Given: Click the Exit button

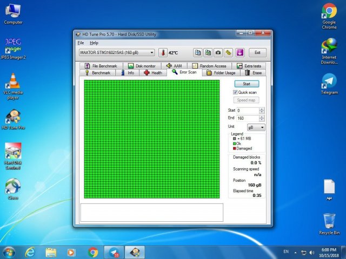Looking at the screenshot, I should [257, 52].
